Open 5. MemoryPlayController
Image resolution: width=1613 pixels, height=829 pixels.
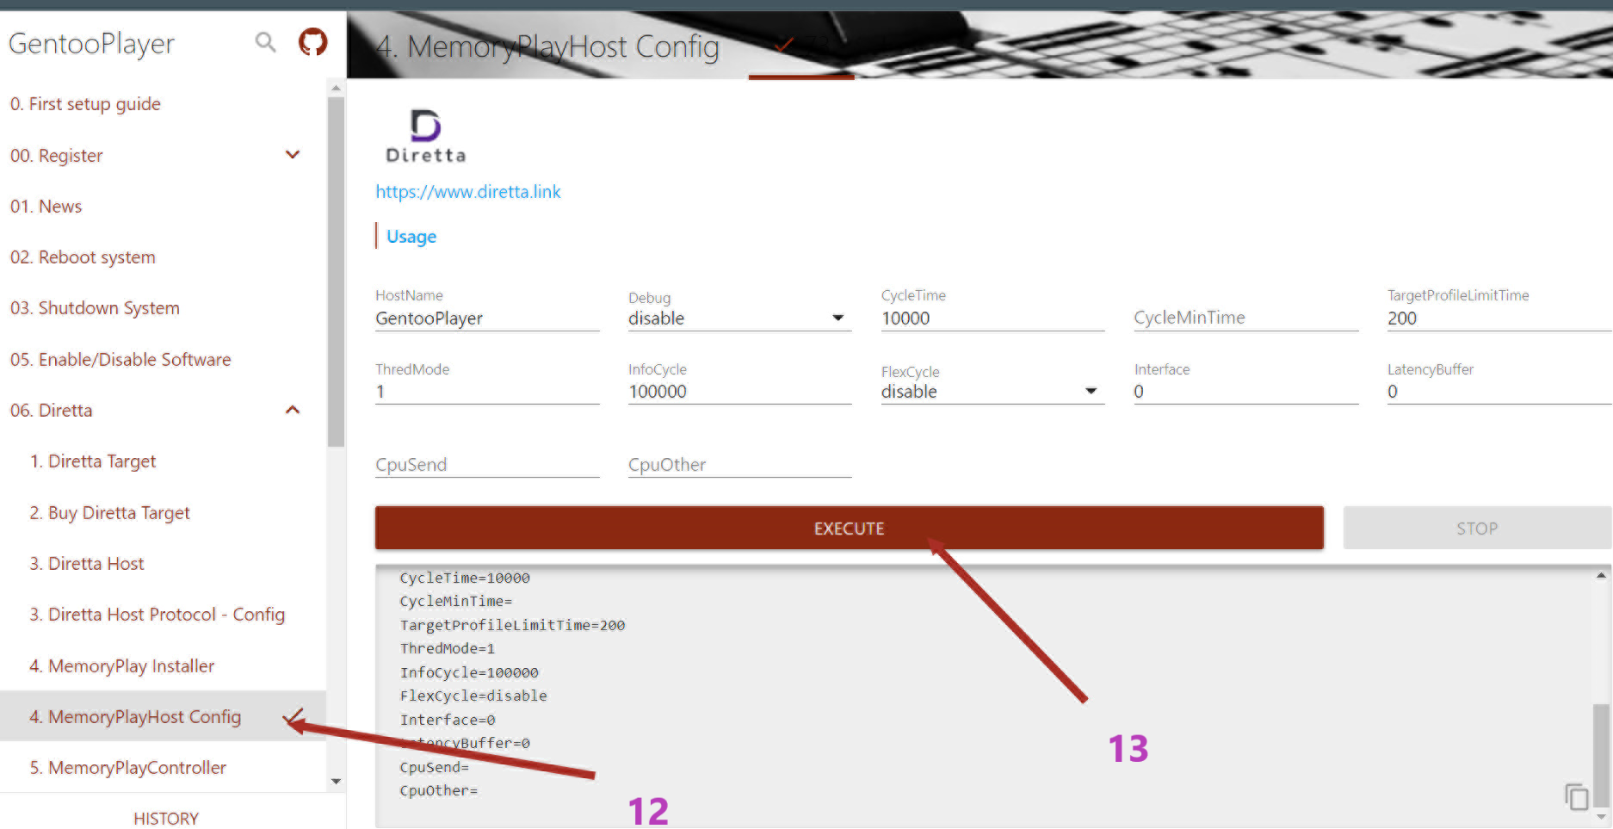[128, 768]
